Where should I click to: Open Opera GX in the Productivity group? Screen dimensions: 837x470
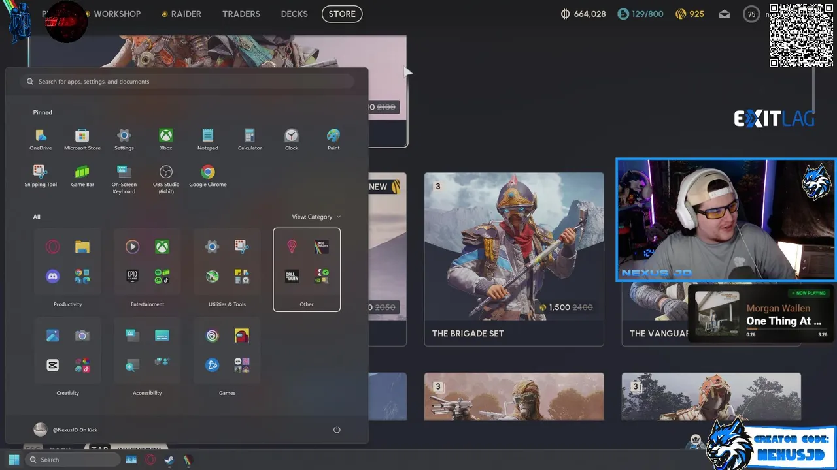tap(53, 247)
